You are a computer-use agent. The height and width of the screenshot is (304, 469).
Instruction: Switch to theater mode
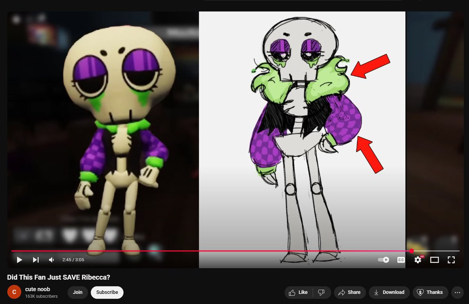click(x=435, y=260)
